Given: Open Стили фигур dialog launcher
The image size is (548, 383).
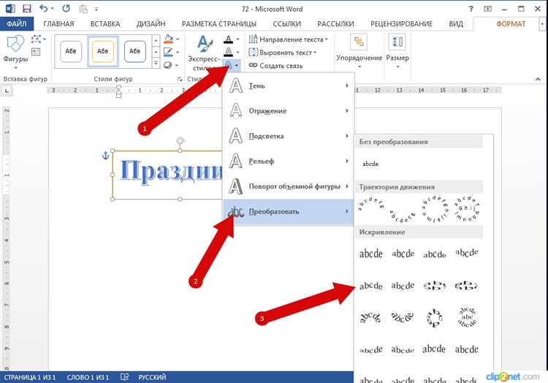Looking at the screenshot, I should pyautogui.click(x=180, y=80).
